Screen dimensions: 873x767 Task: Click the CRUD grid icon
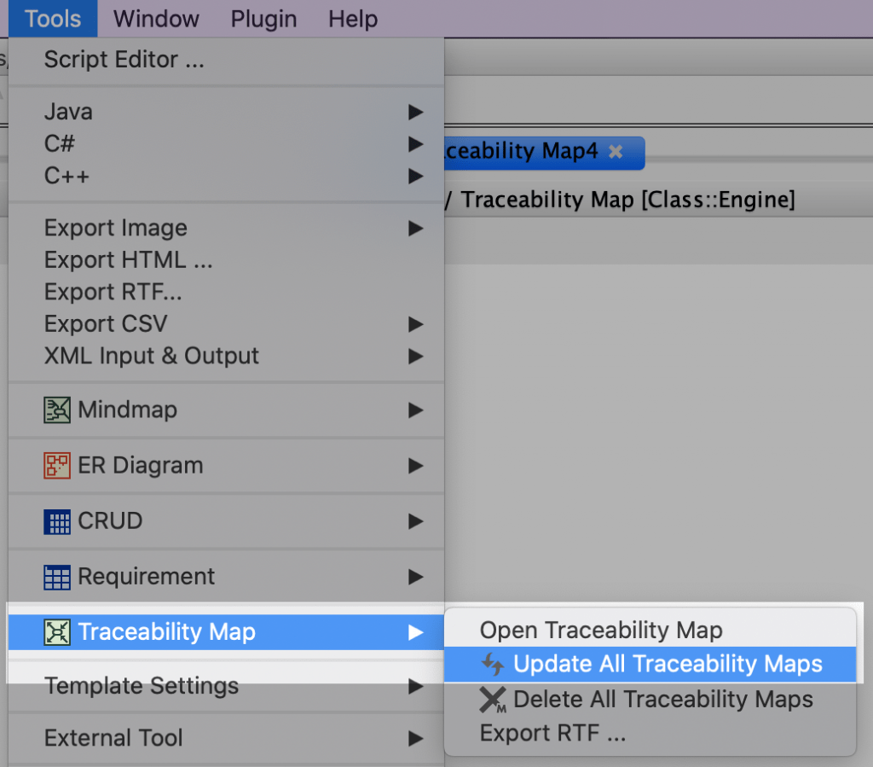click(x=57, y=521)
